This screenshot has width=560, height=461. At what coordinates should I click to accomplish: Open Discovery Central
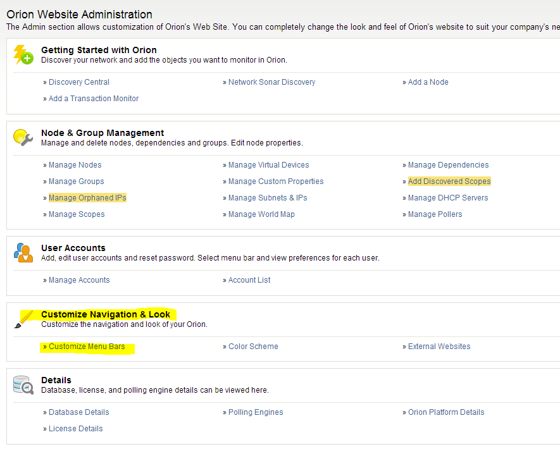79,82
